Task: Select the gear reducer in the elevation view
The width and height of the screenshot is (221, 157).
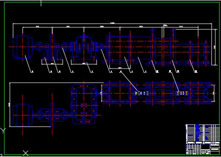Action: click(x=84, y=48)
